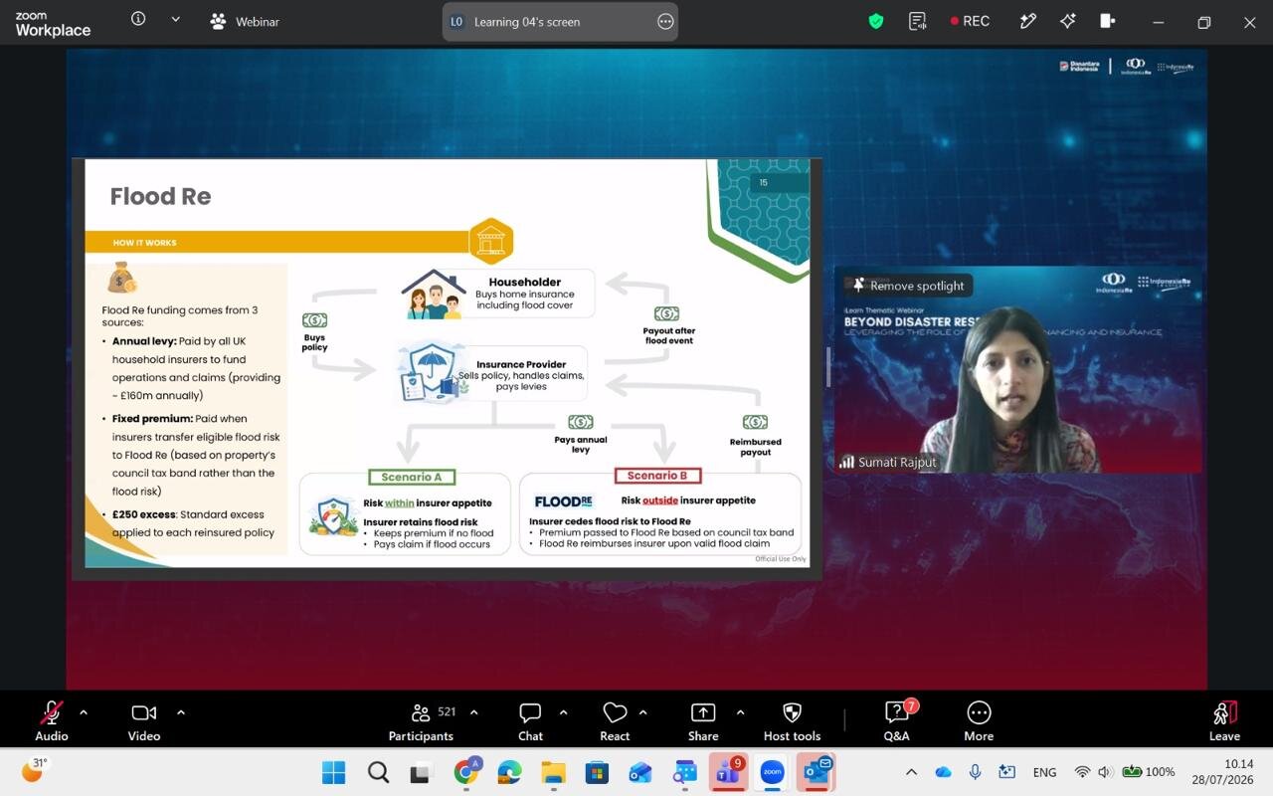Open the meeting info icon

click(x=138, y=20)
